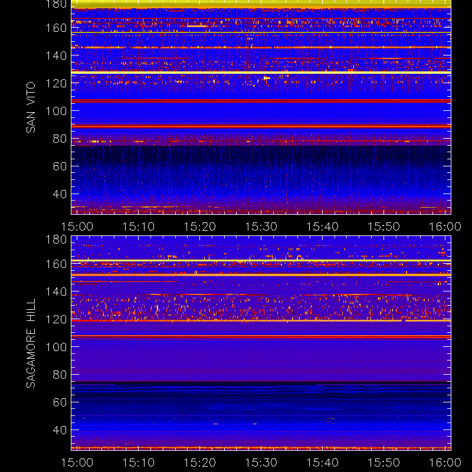
Task: Click the 15:00 time label below Sagamore Hill plot
Action: coord(77,463)
